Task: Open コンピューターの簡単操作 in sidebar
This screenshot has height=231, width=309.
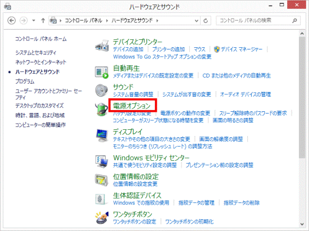Action: pyautogui.click(x=40, y=125)
